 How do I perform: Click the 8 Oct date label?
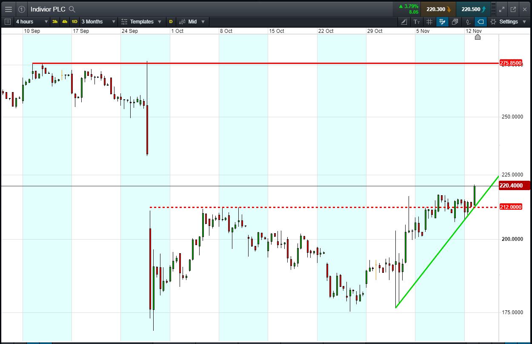[x=226, y=31]
